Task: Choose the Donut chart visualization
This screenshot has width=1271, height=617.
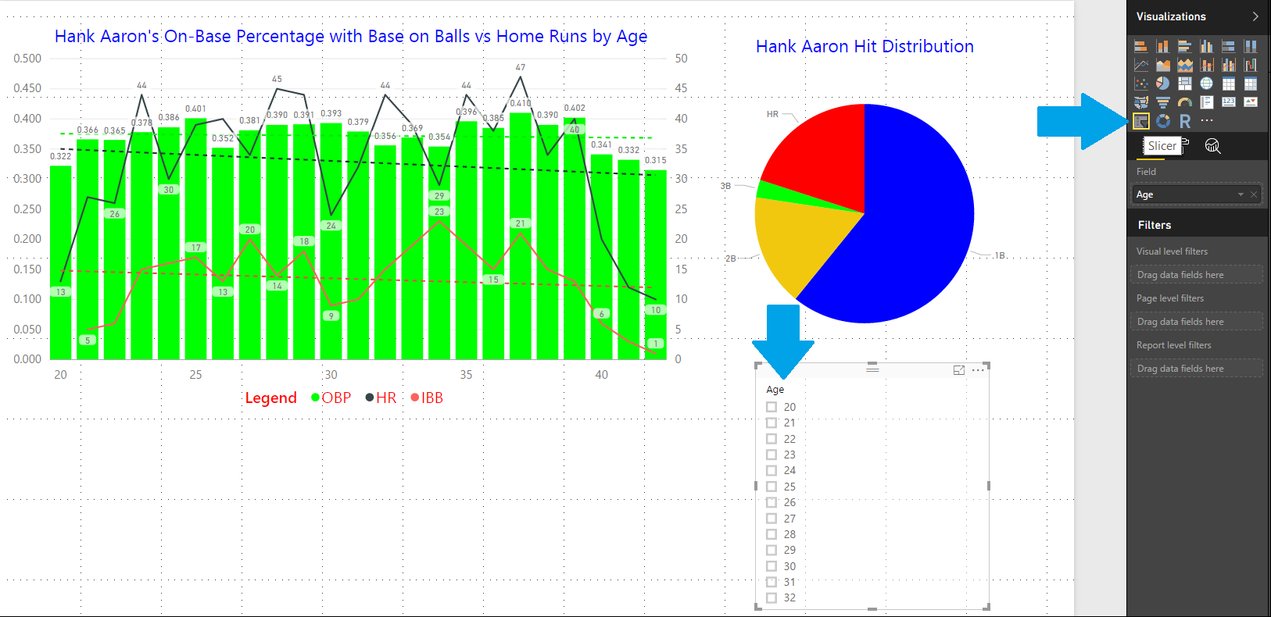Action: pyautogui.click(x=1163, y=121)
